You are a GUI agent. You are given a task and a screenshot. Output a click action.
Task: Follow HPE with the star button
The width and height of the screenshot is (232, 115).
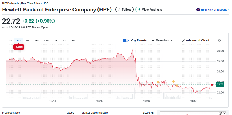click(x=124, y=9)
